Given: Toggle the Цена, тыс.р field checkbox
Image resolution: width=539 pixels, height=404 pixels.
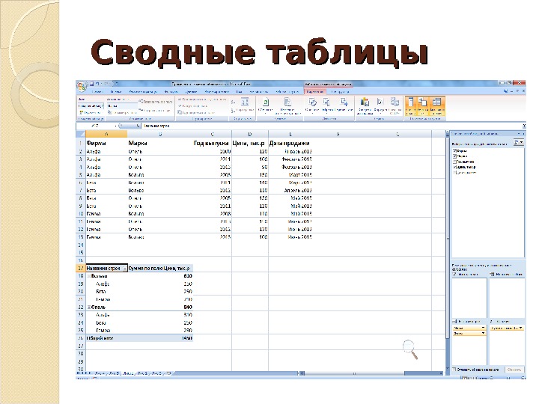Looking at the screenshot, I should [x=455, y=167].
